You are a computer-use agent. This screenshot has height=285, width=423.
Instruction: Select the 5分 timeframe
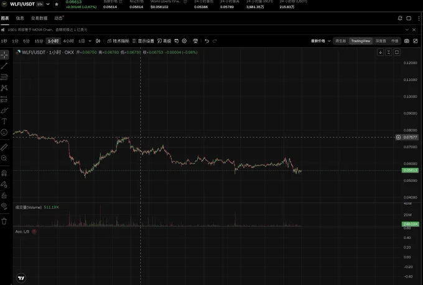pos(26,41)
